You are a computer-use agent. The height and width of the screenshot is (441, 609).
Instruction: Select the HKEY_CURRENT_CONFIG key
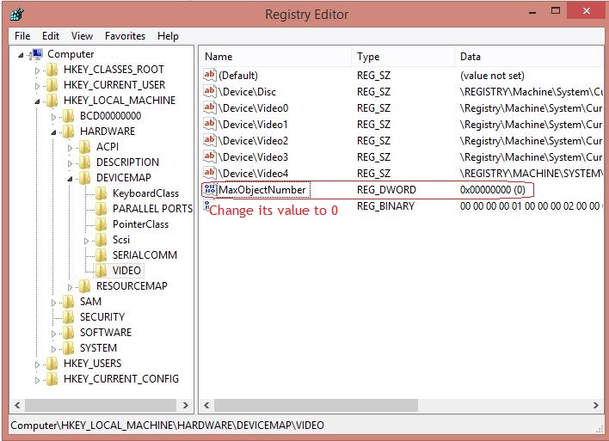(x=120, y=379)
